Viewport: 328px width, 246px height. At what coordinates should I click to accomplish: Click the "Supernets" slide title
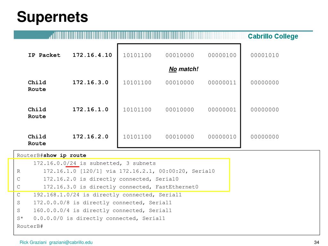53,17
